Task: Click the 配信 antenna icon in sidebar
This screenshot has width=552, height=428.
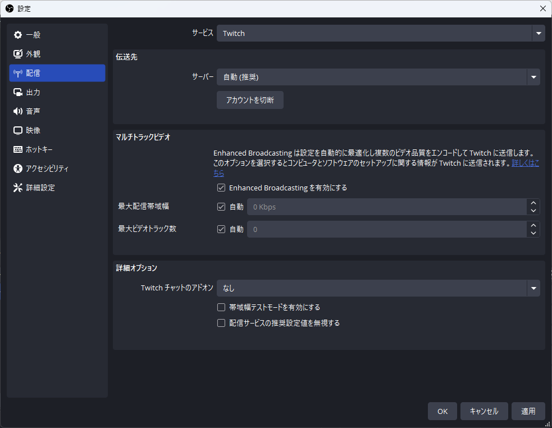Action: 18,72
